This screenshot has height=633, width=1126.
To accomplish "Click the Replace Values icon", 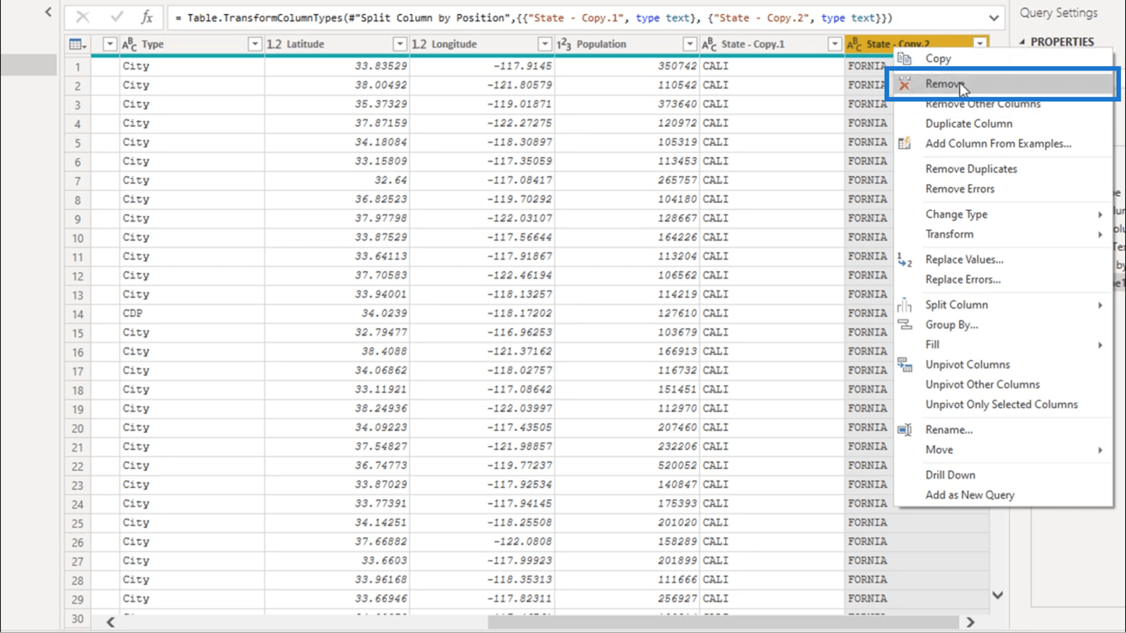I will click(904, 260).
